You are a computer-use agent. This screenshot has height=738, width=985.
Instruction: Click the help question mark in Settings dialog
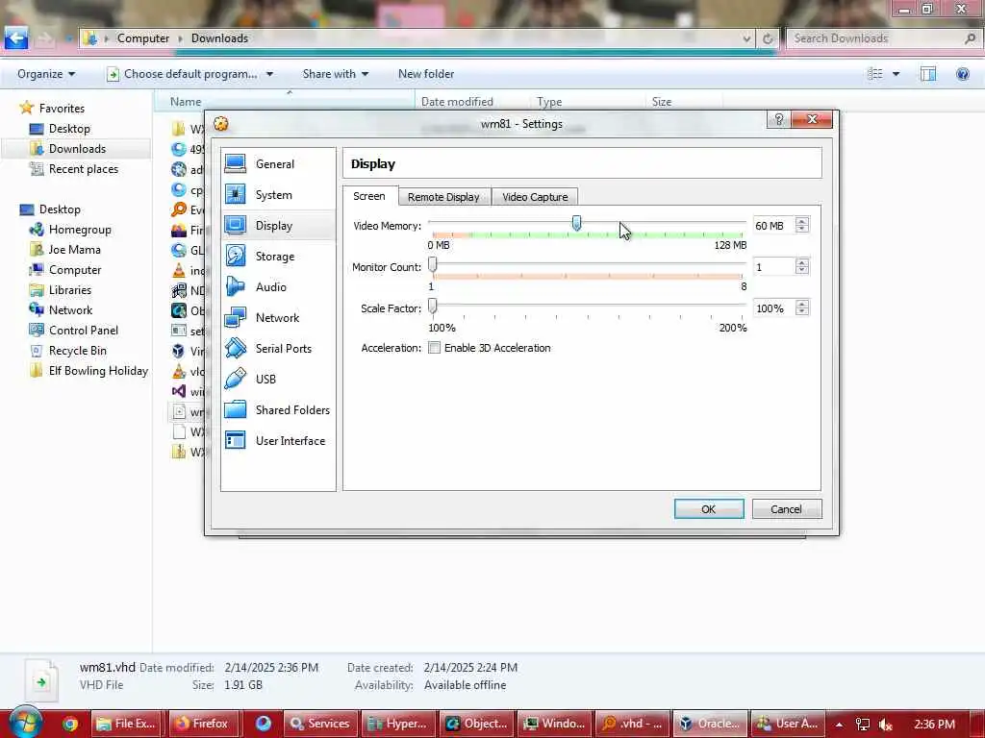pyautogui.click(x=779, y=119)
